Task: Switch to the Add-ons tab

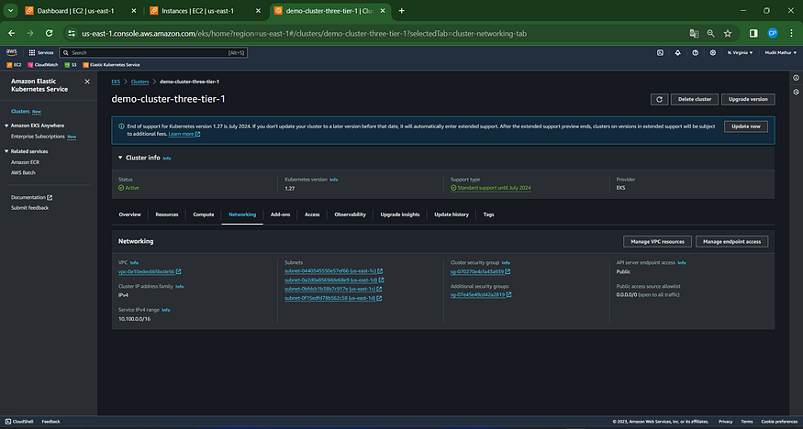Action: tap(280, 214)
